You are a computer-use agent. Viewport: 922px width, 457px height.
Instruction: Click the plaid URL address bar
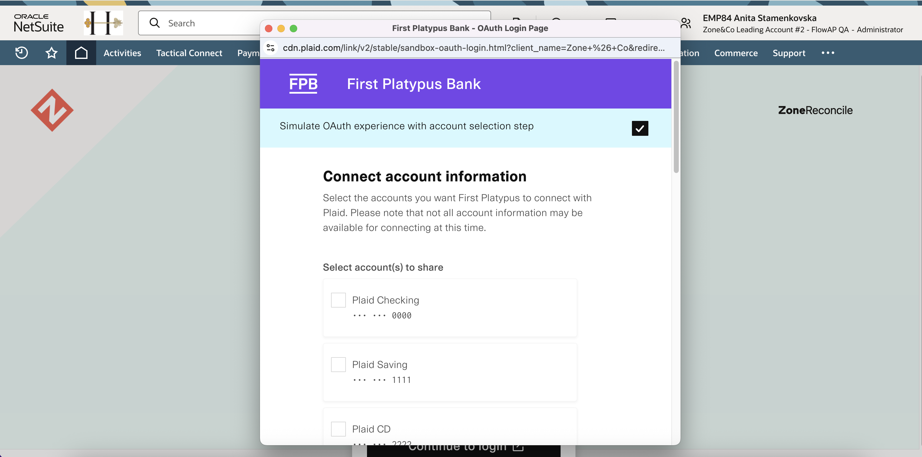tap(473, 47)
